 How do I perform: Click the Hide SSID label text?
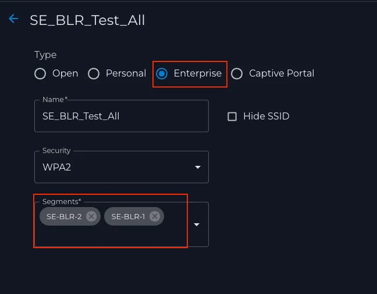pos(266,116)
